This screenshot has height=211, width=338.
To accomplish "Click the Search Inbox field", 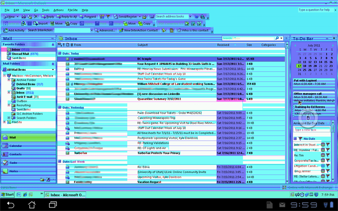I will [248, 38].
